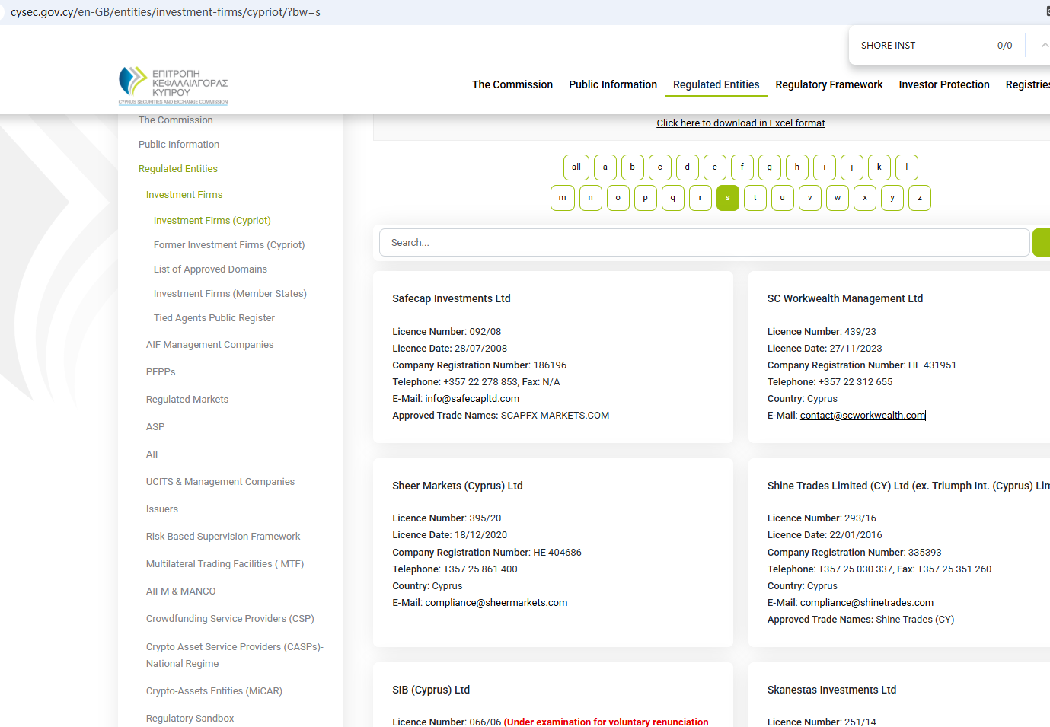Click previous-match arrow in find bar
Viewport: 1050px width, 727px height.
tap(1044, 46)
